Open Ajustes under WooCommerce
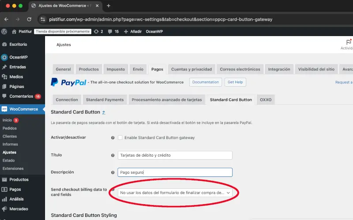Image resolution: width=353 pixels, height=220 pixels. coord(9,152)
